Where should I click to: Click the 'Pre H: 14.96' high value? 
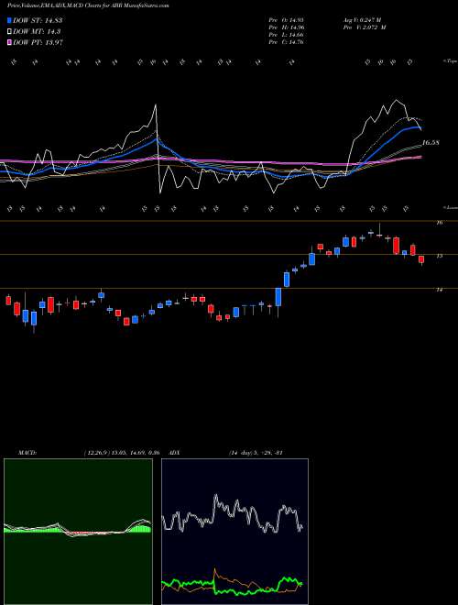pos(287,27)
